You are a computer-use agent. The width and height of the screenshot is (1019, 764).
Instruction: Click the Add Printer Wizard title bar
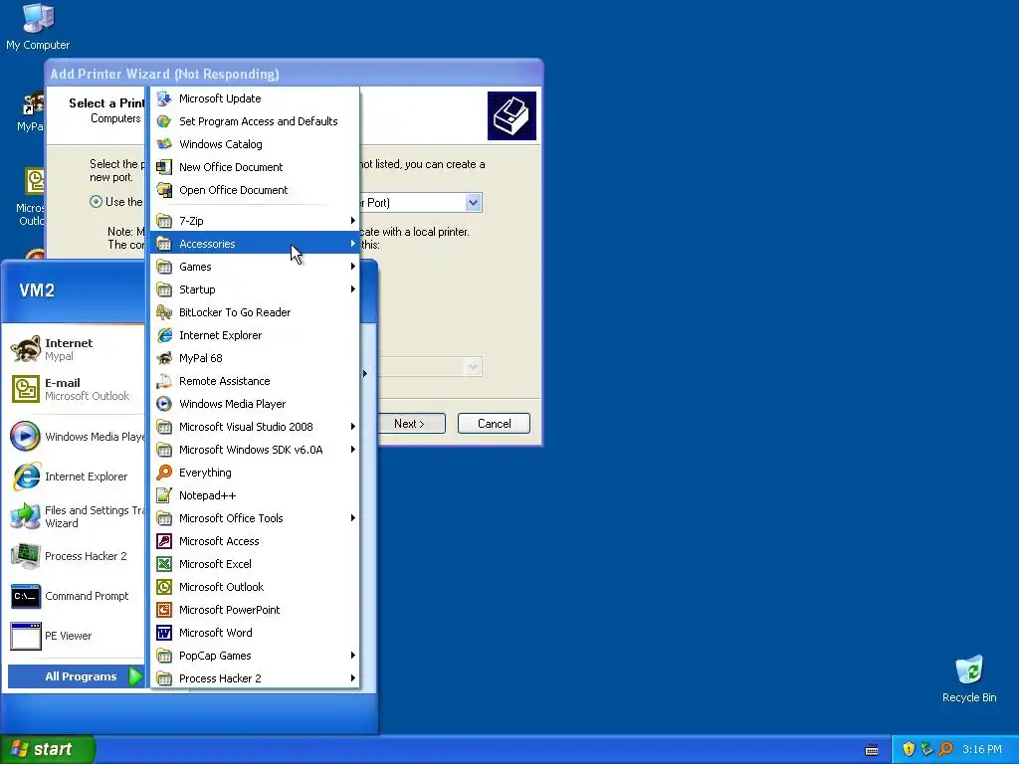[x=294, y=74]
